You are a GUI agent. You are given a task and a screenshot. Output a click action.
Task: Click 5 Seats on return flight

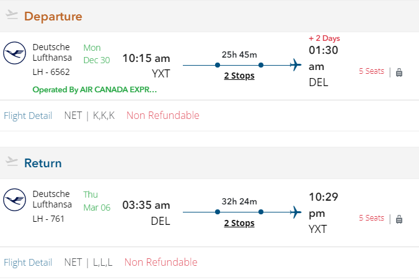pyautogui.click(x=371, y=218)
